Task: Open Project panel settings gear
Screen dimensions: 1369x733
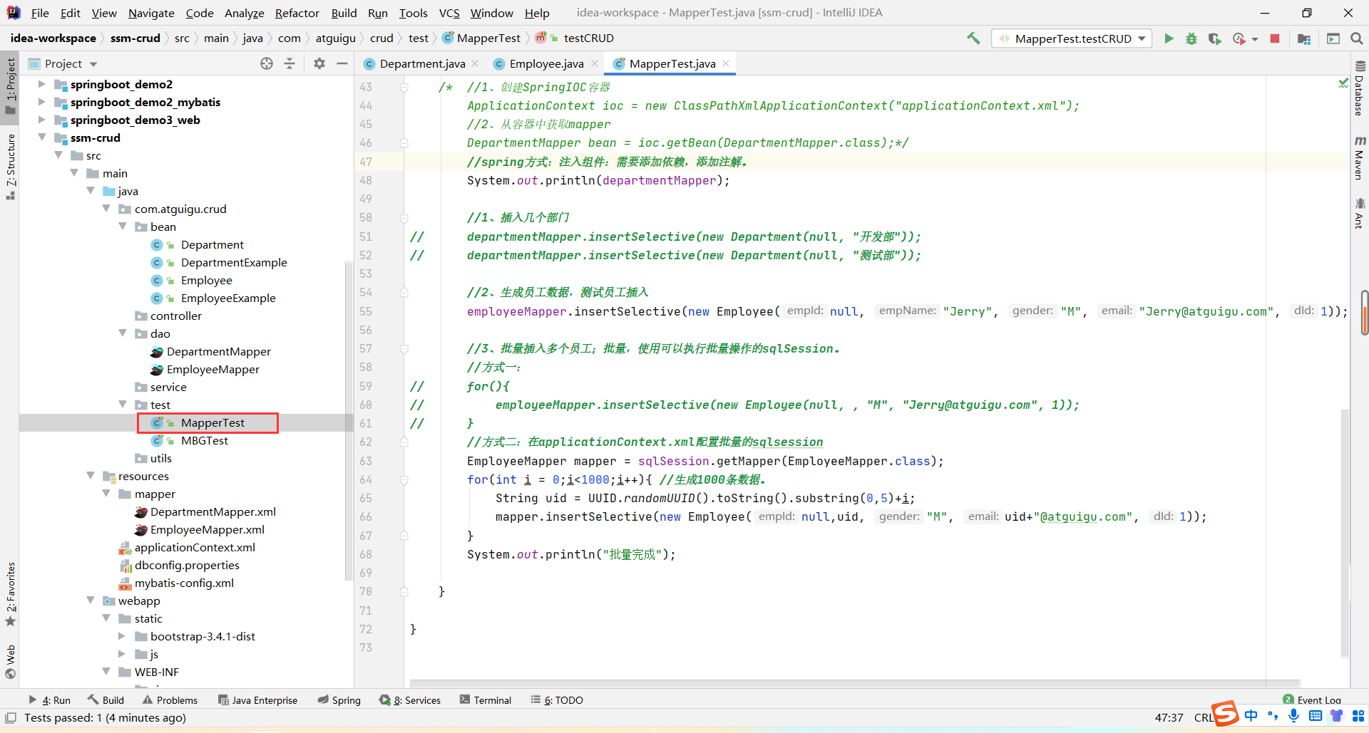Action: [x=319, y=63]
